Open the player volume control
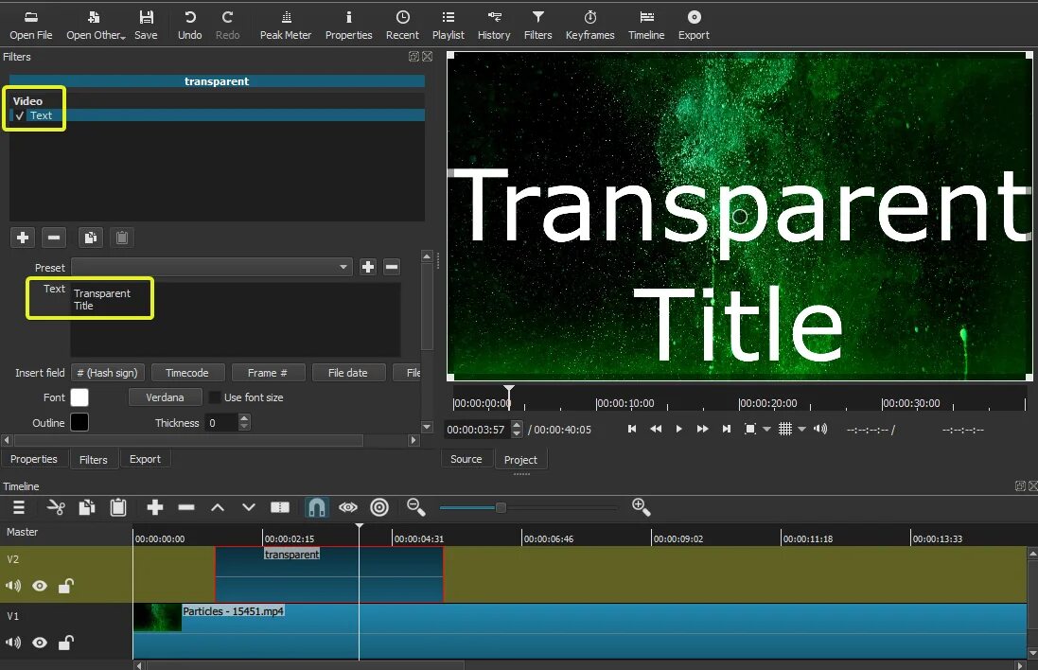This screenshot has height=670, width=1038. (x=820, y=429)
